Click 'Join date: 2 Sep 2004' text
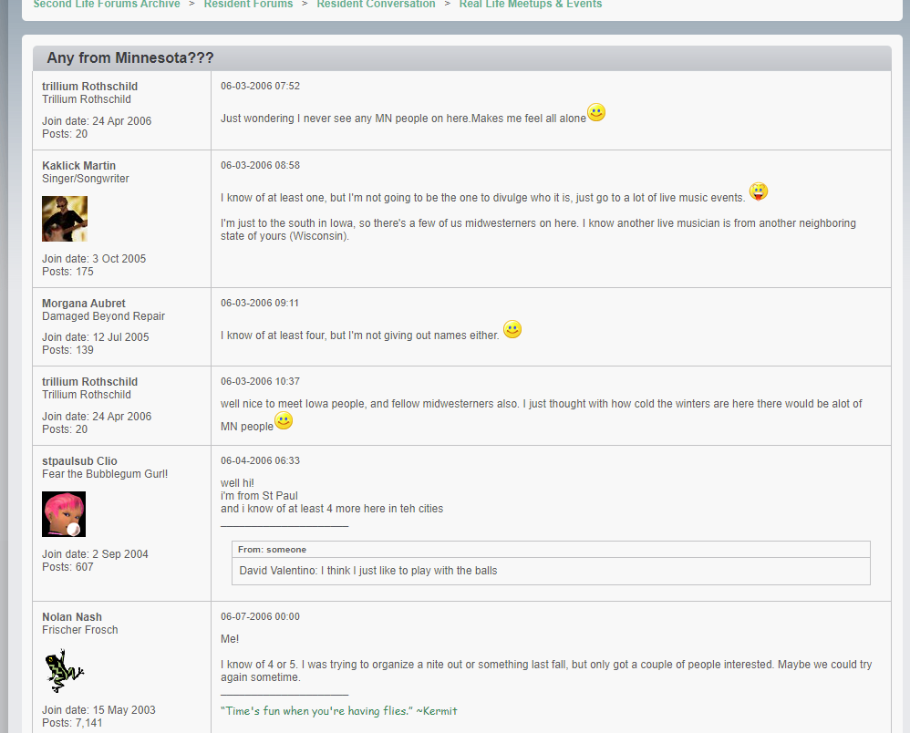 coord(95,554)
